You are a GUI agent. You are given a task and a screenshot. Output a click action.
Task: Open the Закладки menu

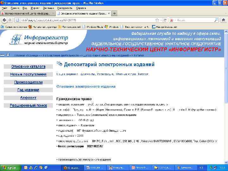coord(48,8)
